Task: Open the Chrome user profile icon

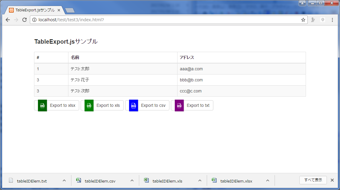Action: pyautogui.click(x=302, y=3)
